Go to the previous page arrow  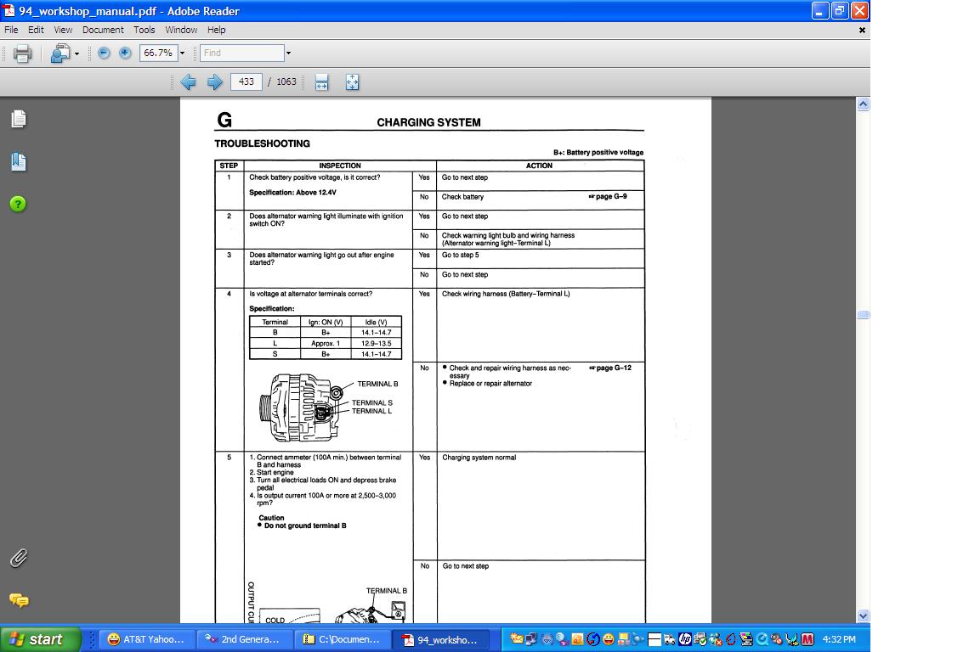[x=189, y=81]
